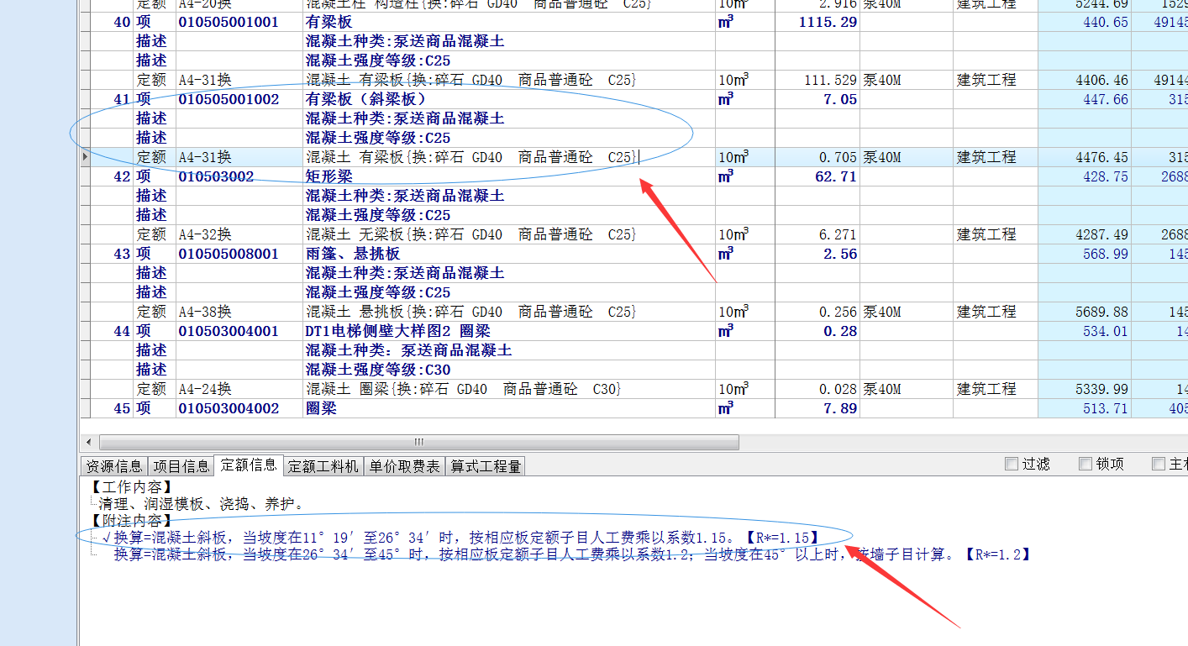The height and width of the screenshot is (646, 1188).
Task: Click item name 矩形梁
Action: [x=329, y=176]
